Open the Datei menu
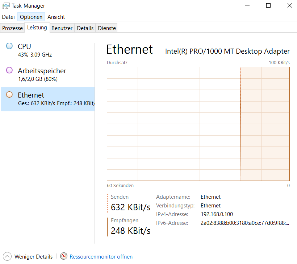Screen dimensions: 297x264 point(8,17)
